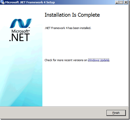
Task: Open the Windows Update link
Action: click(x=98, y=60)
